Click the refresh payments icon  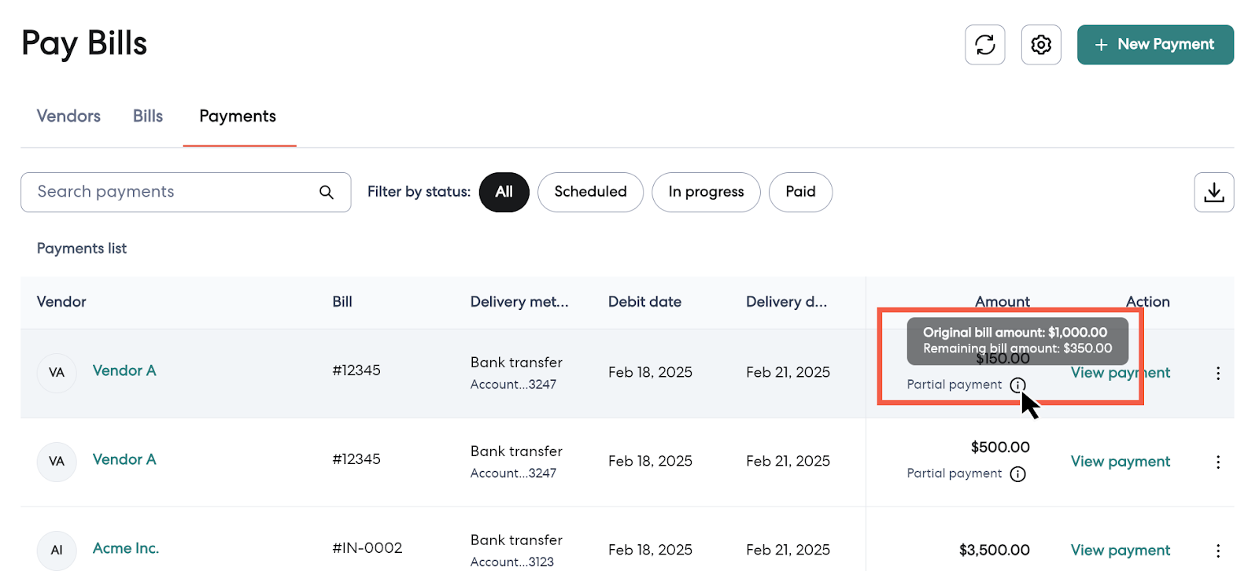[984, 45]
